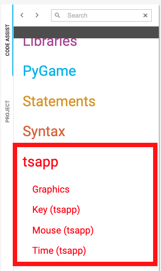Go back with the left arrow

click(x=22, y=15)
